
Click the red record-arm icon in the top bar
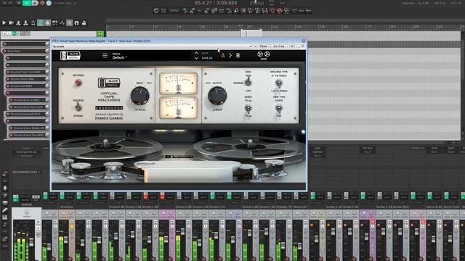(42, 3)
